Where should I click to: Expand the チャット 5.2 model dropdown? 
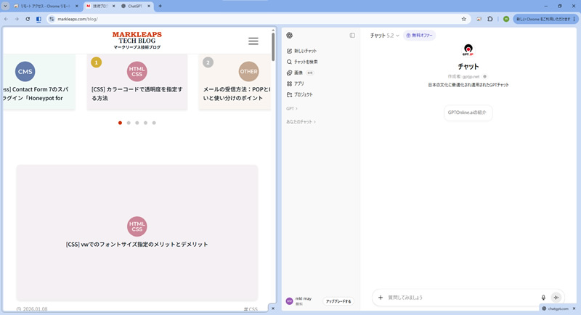coord(385,35)
